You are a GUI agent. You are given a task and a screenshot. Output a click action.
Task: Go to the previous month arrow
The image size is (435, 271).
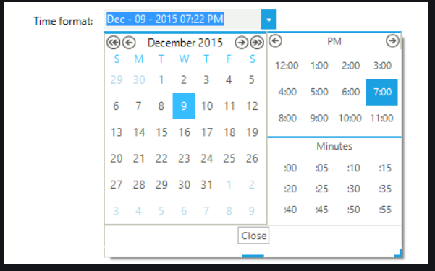(129, 43)
